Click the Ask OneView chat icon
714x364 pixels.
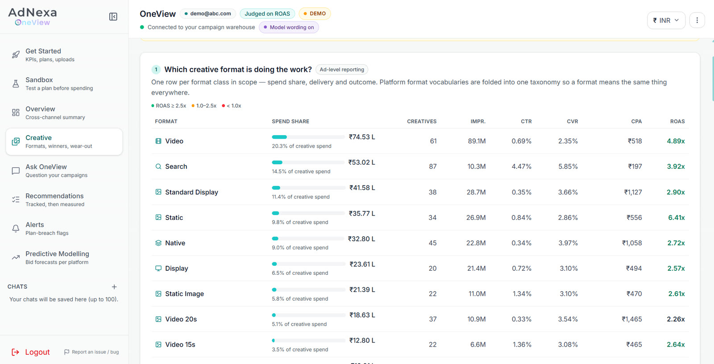[16, 171]
